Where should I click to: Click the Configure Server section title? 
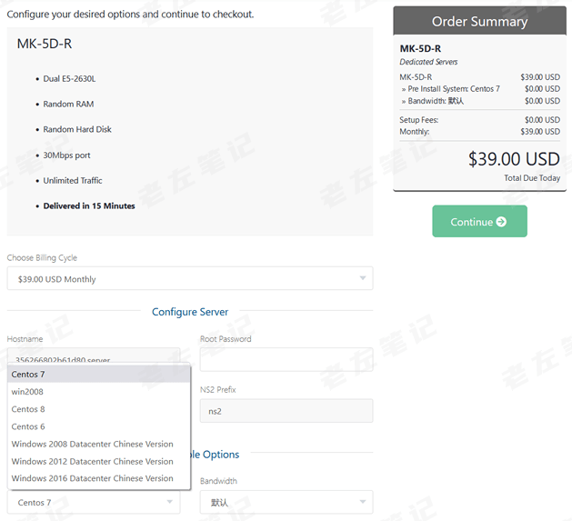(190, 312)
